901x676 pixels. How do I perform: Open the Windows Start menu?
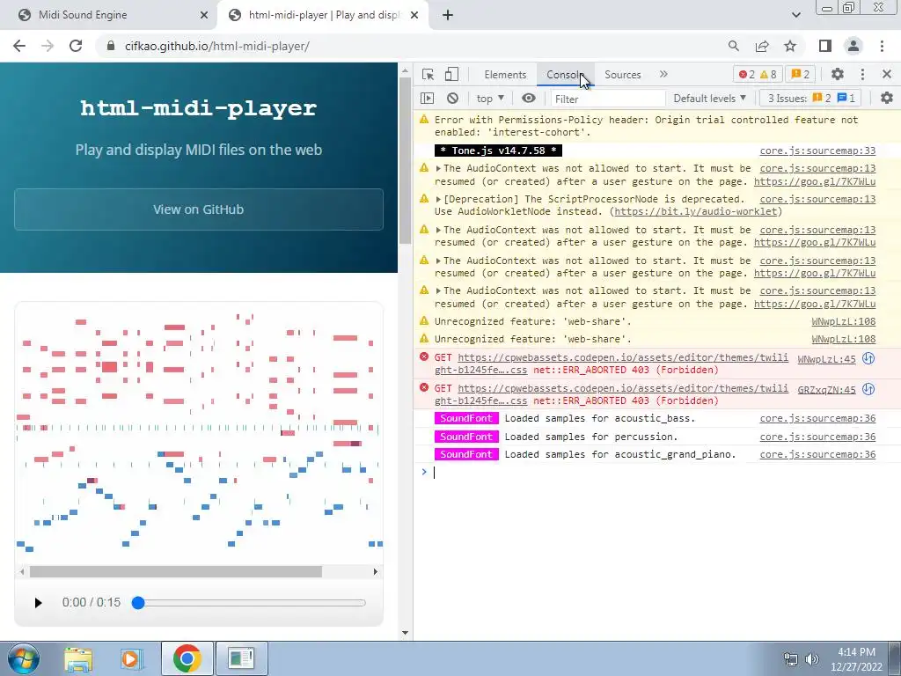(23, 658)
